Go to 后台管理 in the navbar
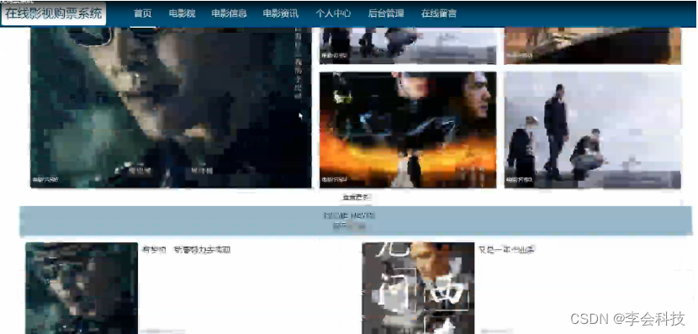 385,13
